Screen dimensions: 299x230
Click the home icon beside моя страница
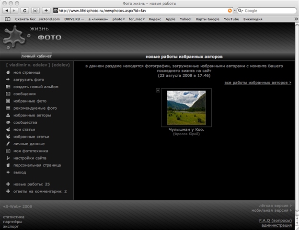[x=8, y=72]
